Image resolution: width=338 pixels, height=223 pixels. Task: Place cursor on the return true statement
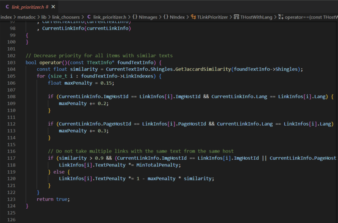52,199
